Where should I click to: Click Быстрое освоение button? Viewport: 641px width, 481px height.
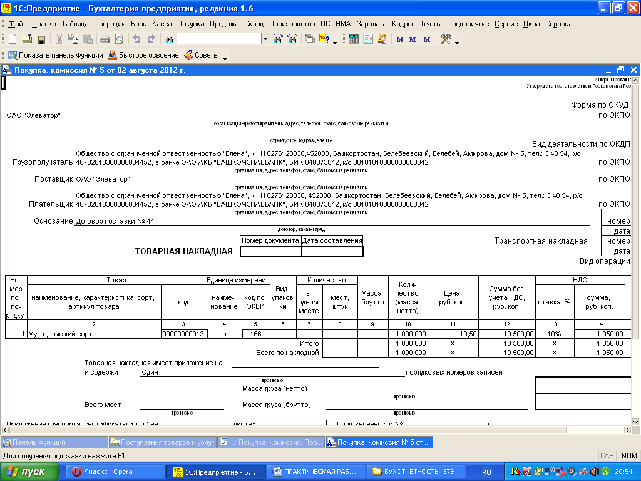pyautogui.click(x=143, y=55)
